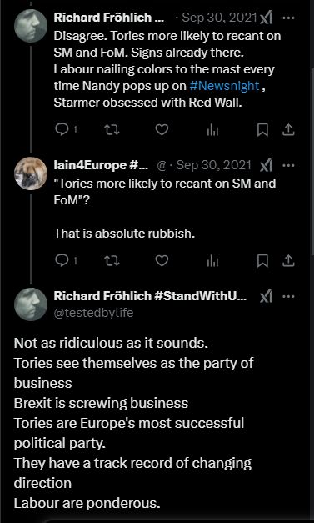Like Iain4Europe's tweet
Screen dimensions: 314x523
(162, 261)
